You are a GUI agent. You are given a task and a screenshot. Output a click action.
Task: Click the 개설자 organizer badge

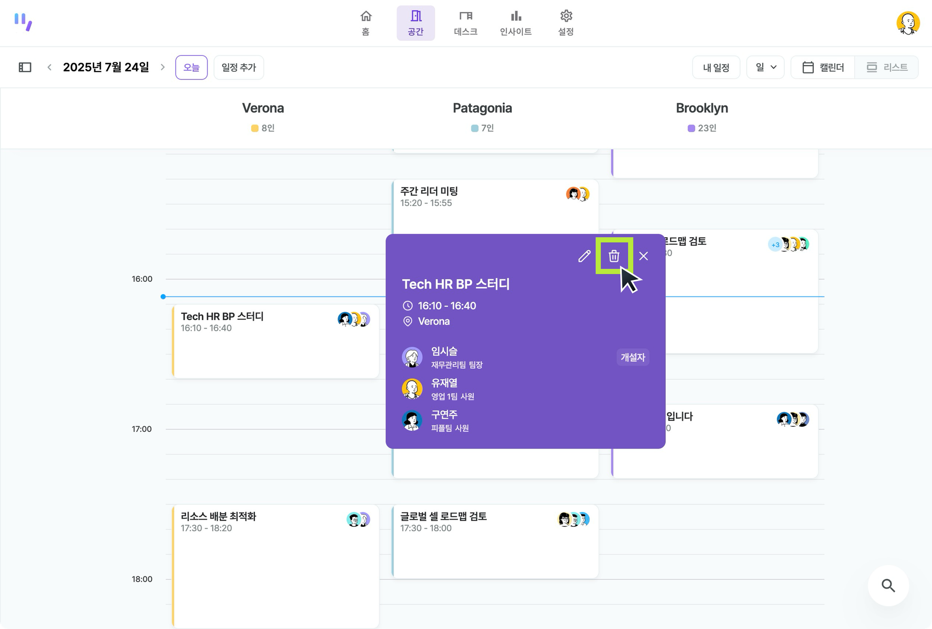point(633,357)
